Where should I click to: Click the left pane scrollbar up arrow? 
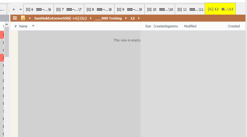[x=6, y=24]
